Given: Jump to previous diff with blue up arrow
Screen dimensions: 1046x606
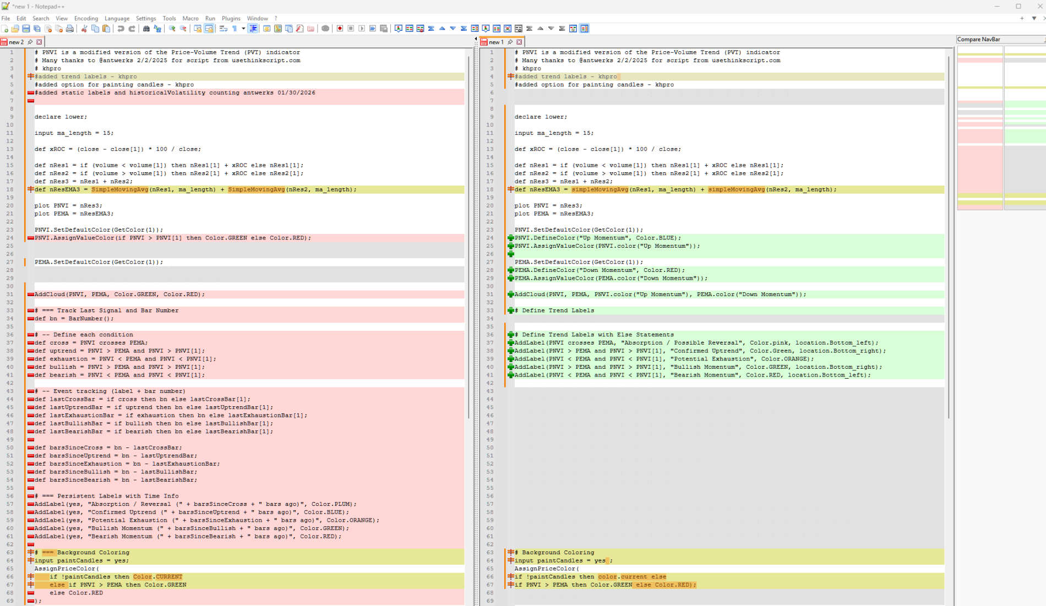Looking at the screenshot, I should [x=442, y=29].
